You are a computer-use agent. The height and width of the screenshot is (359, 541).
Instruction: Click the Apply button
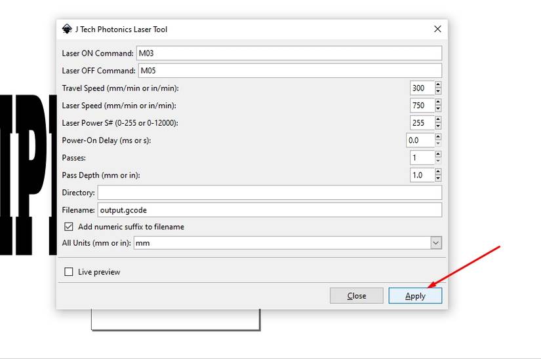[415, 295]
